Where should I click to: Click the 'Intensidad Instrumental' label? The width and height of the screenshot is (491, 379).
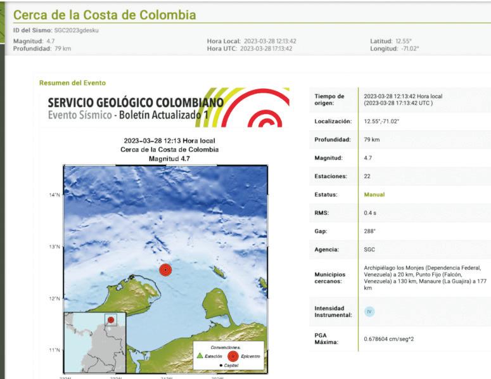click(333, 312)
